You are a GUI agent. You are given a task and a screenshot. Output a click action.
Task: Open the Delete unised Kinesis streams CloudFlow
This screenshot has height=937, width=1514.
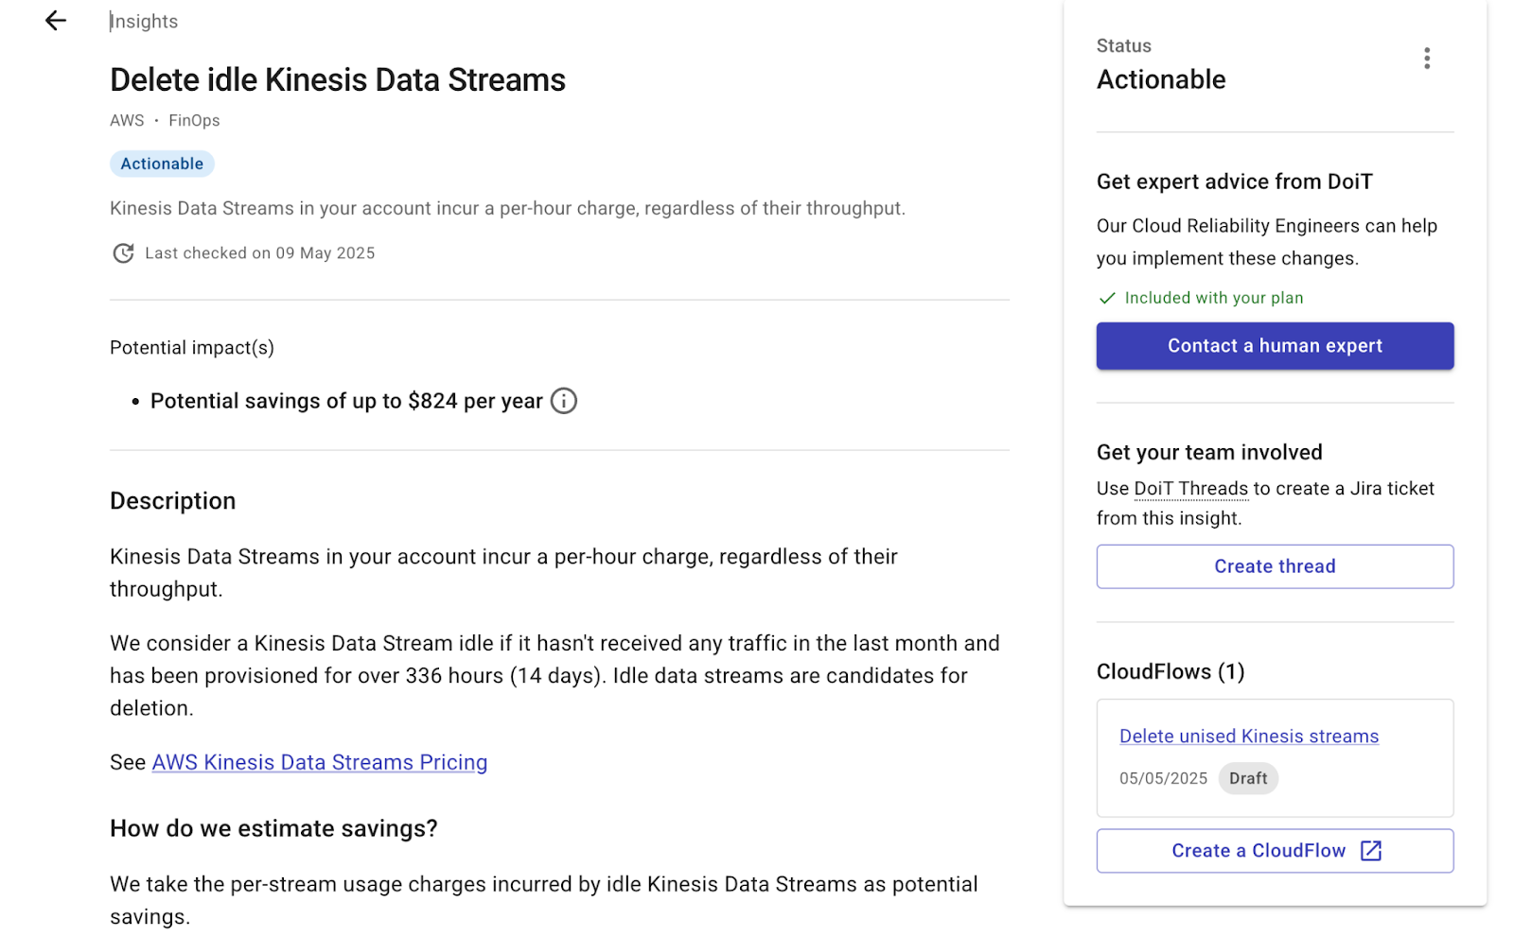click(1249, 737)
